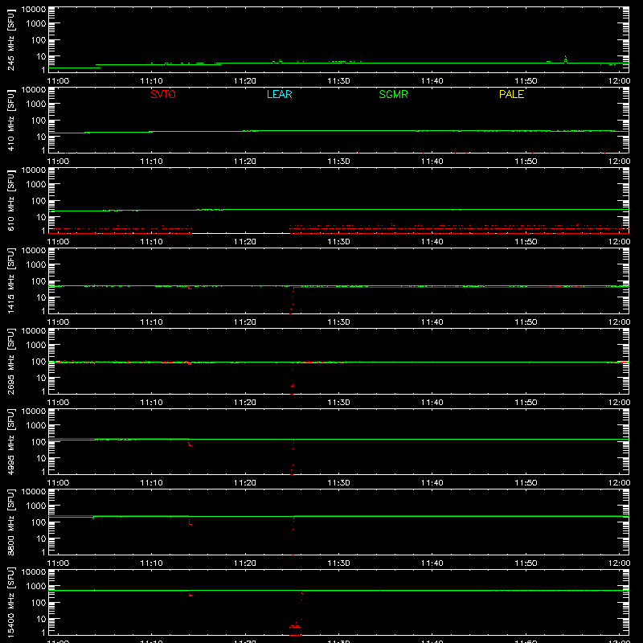The image size is (643, 643).
Task: Click the '15400 MHz [SFU]' axis title
Action: pos(10,602)
